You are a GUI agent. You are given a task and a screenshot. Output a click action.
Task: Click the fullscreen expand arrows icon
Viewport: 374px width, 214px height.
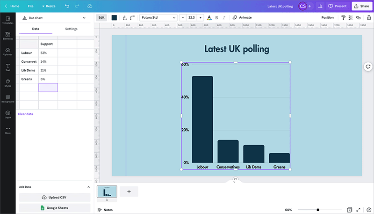[x=358, y=210]
